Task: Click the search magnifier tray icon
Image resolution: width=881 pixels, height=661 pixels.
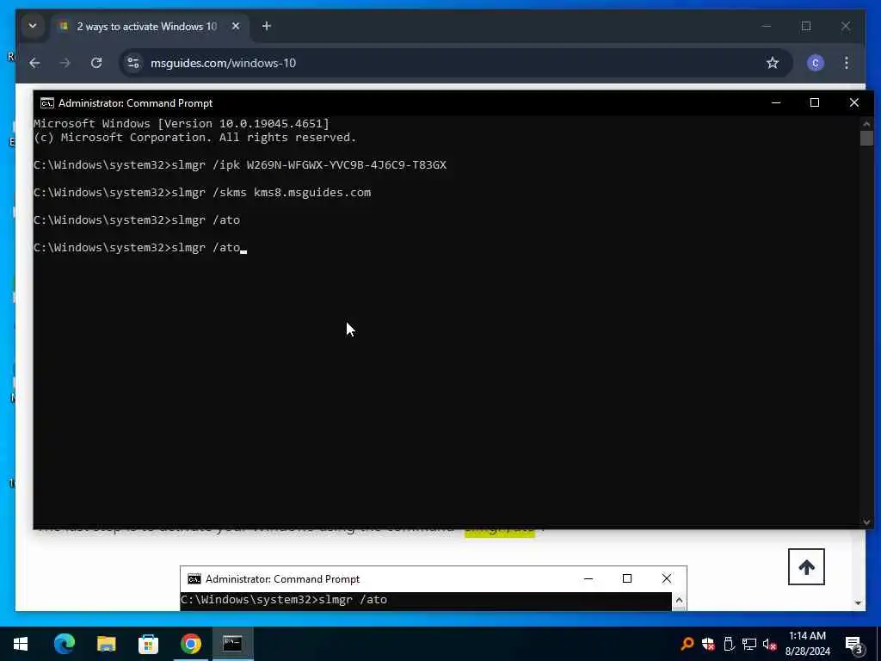Action: click(x=687, y=644)
